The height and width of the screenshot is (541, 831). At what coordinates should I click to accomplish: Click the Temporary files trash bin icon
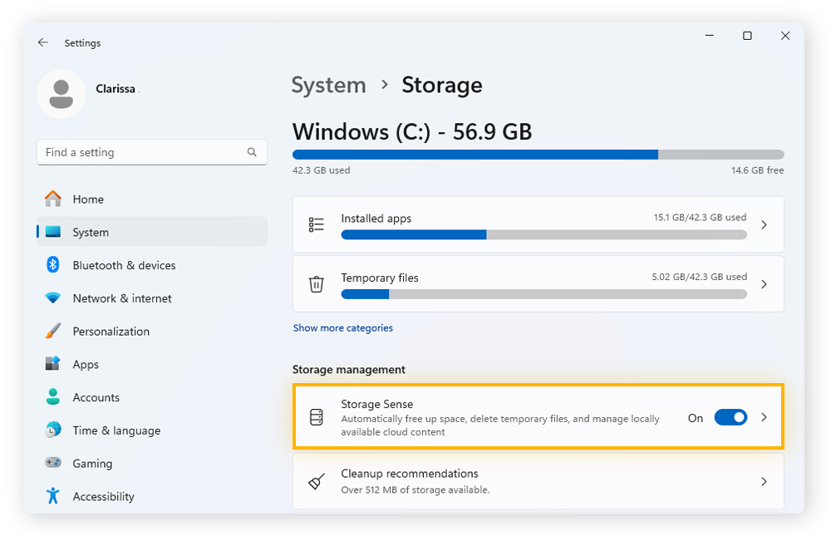(316, 283)
